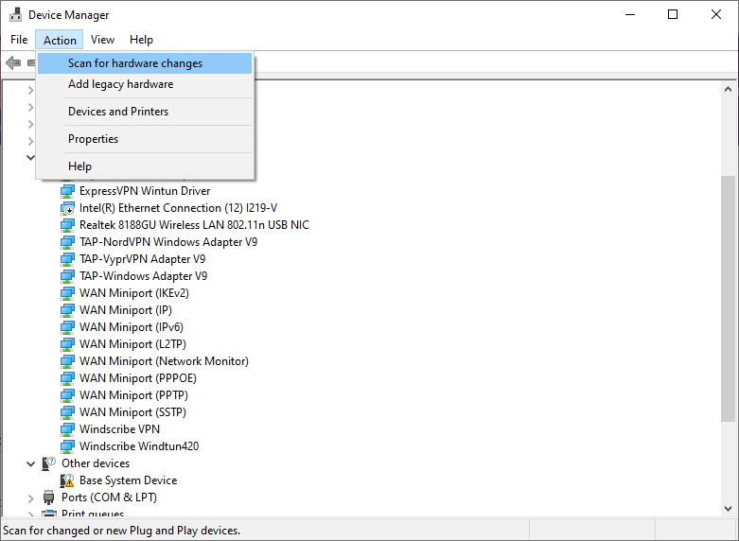Click the TAP-VyprVPN Adapter V9 icon
This screenshot has height=541, width=739.
pos(67,259)
